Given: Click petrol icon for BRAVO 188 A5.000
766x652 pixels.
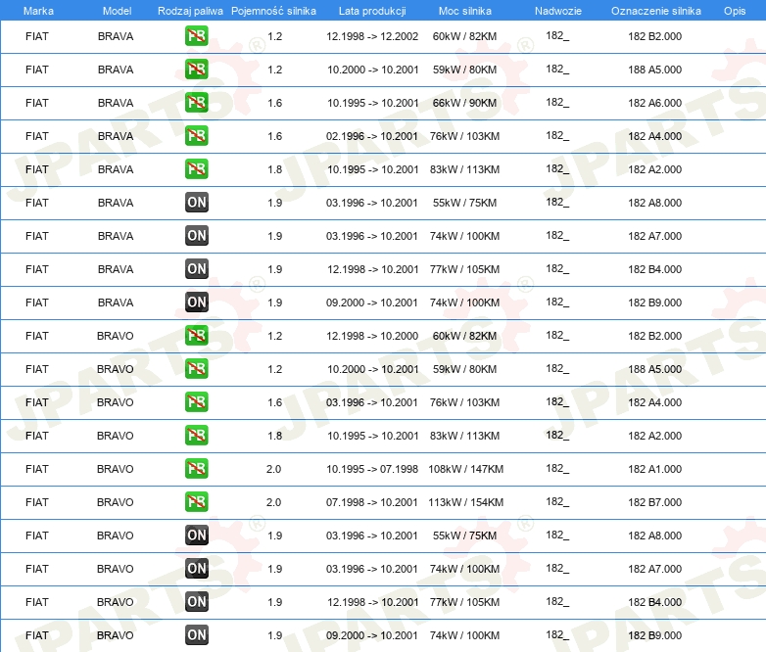Looking at the screenshot, I should point(196,368).
